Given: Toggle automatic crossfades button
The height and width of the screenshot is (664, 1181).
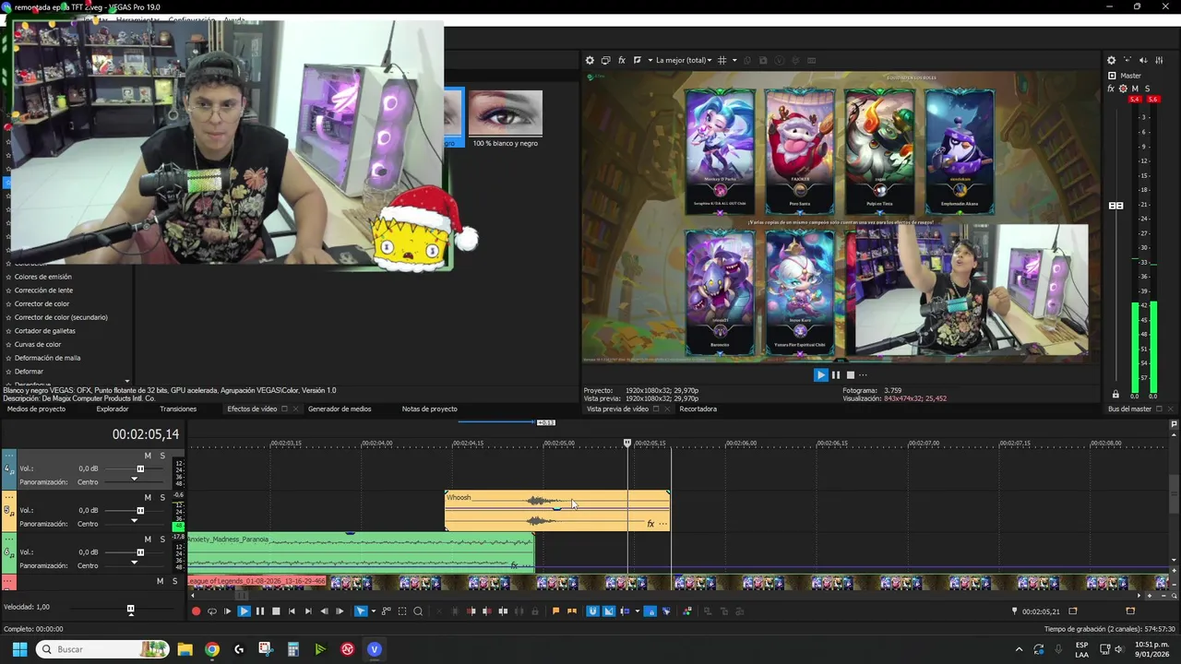Looking at the screenshot, I should (608, 611).
